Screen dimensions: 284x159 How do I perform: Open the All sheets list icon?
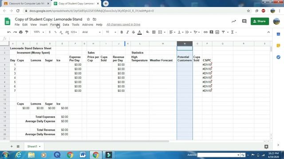[x=18, y=146]
